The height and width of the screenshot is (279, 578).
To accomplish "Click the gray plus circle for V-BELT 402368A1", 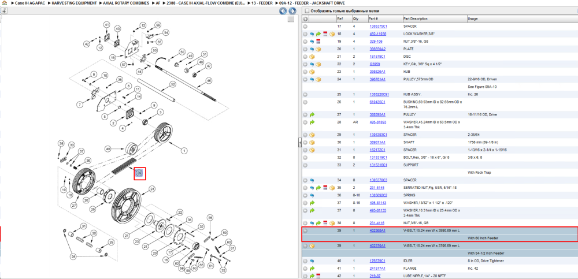I will (x=305, y=230).
